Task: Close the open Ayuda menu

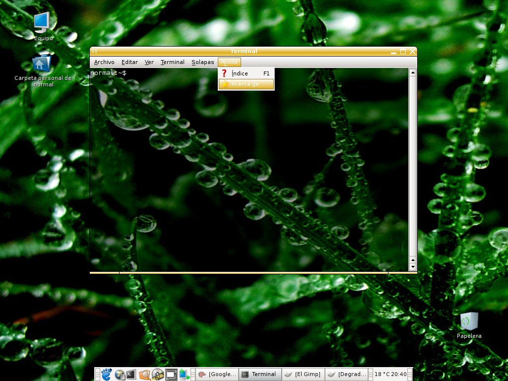Action: [229, 62]
